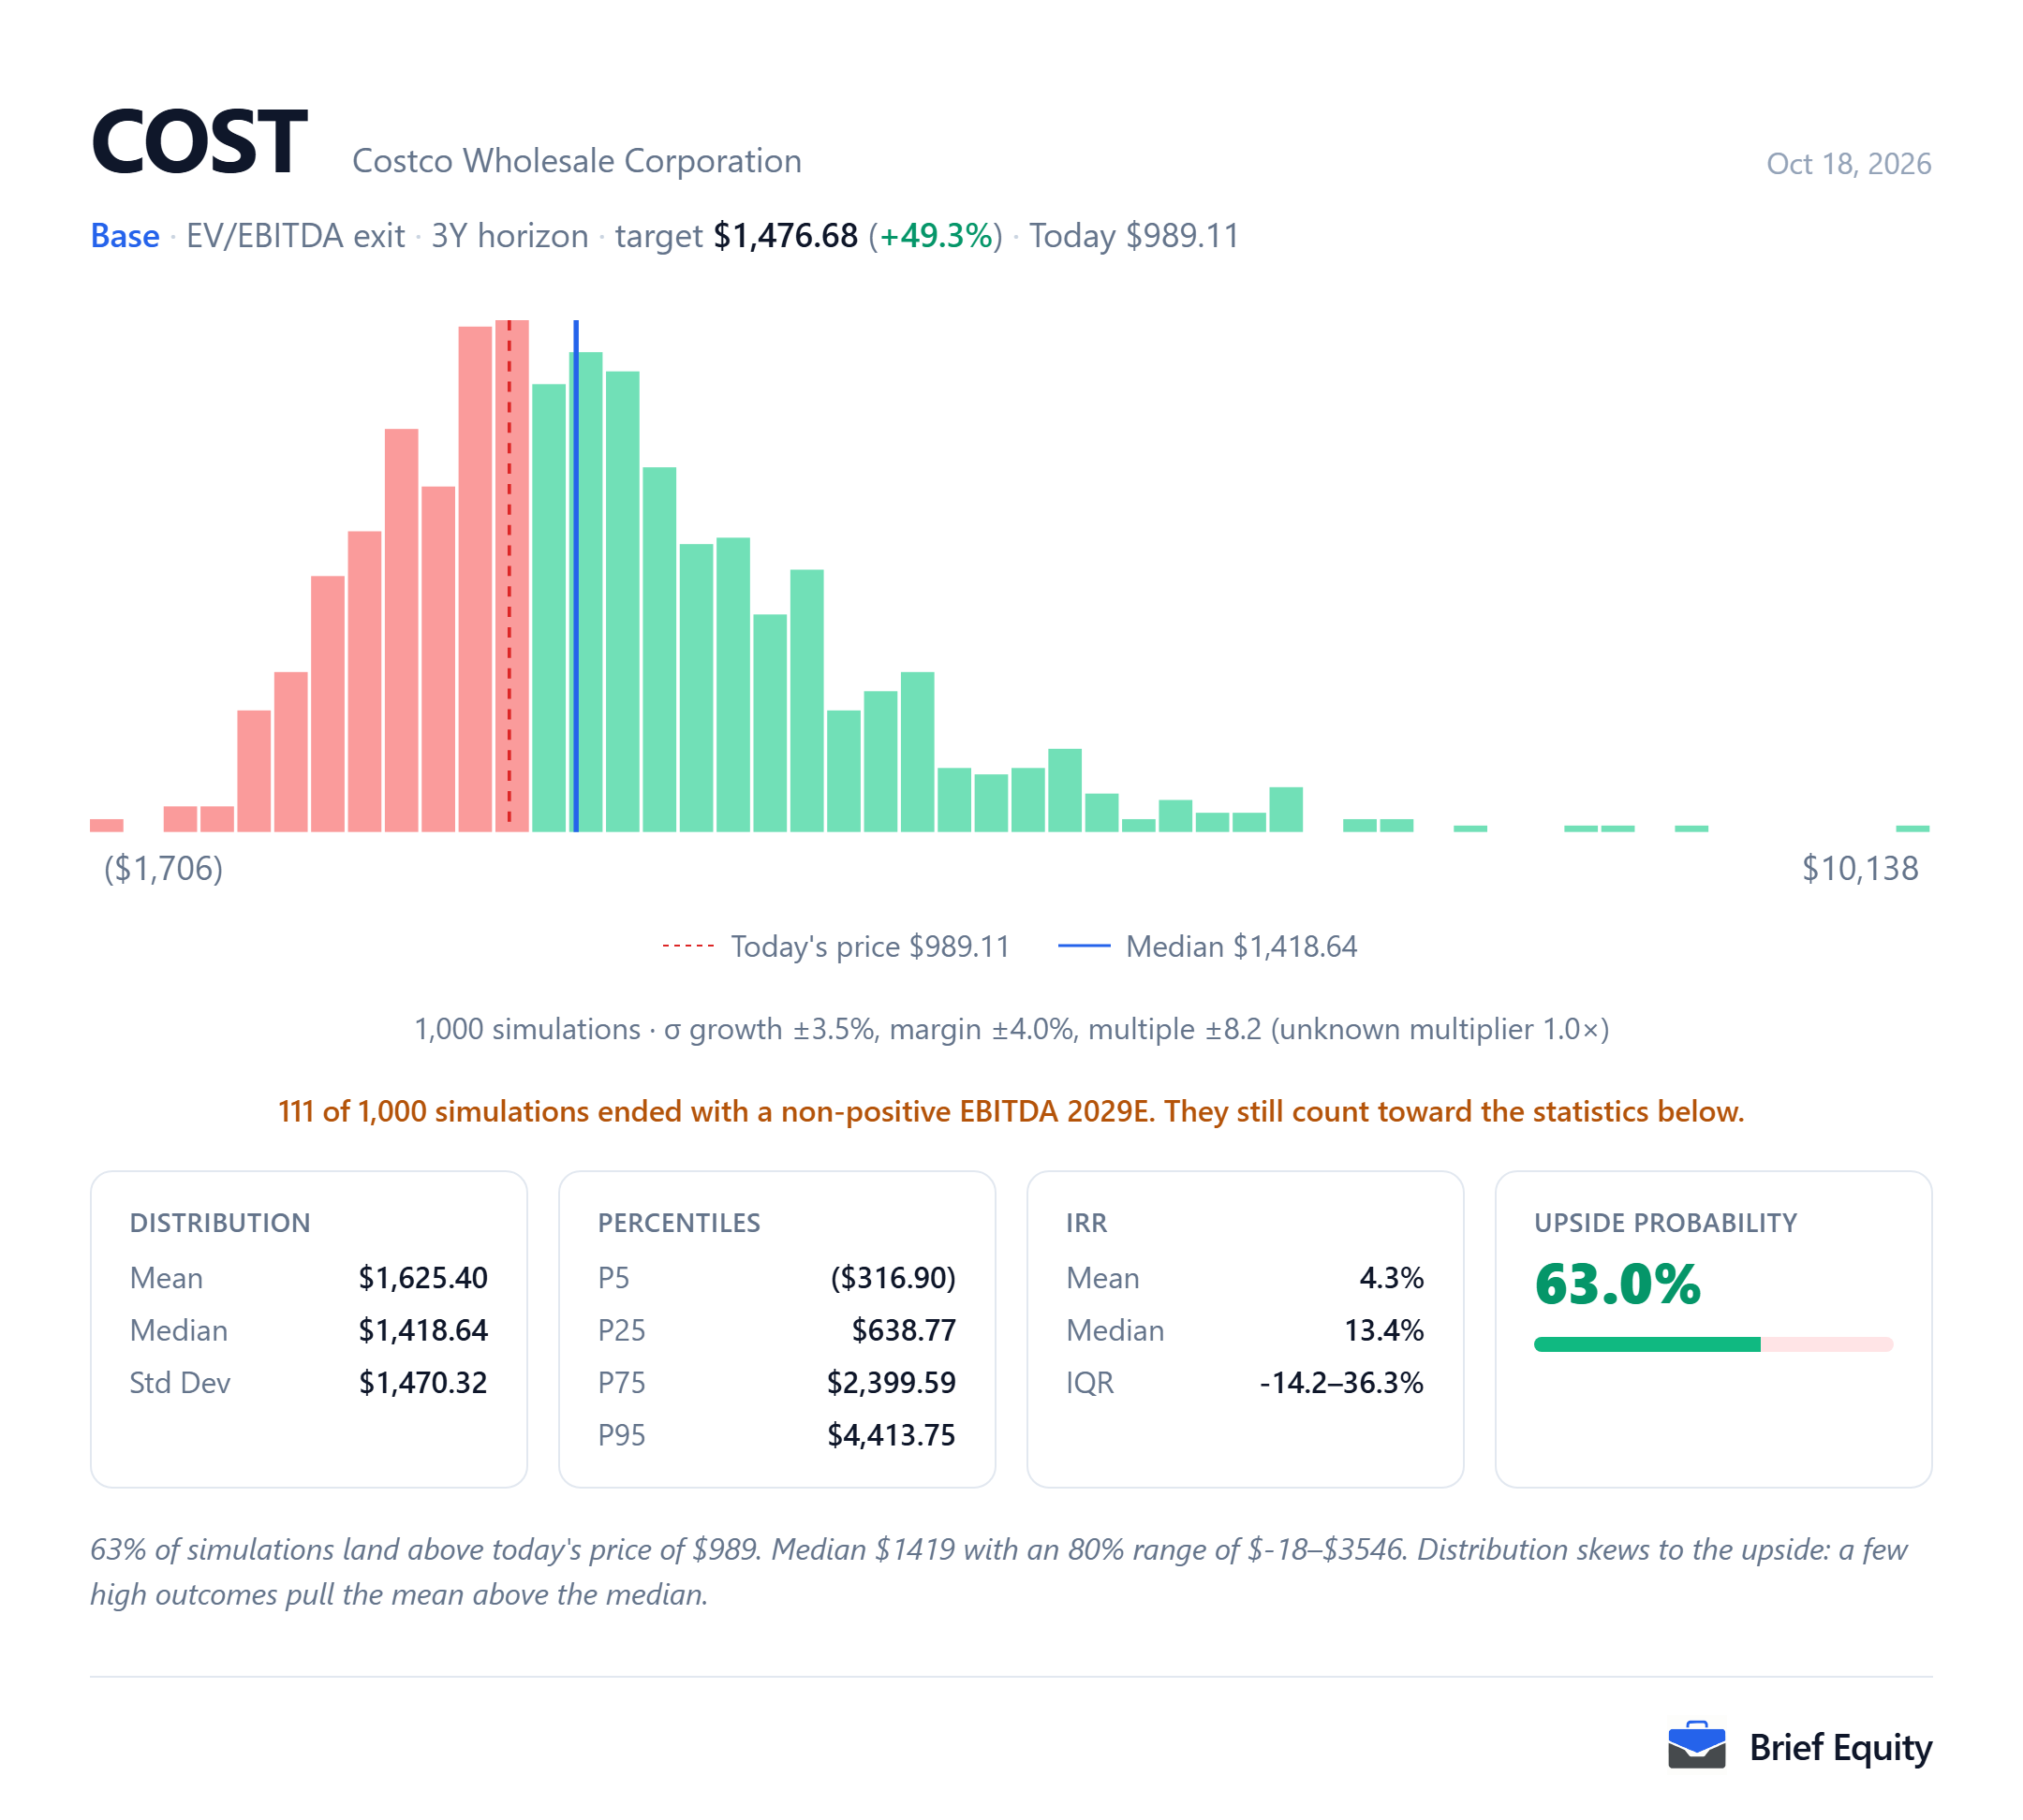Click the distribution Mean value $1,625.40
The height and width of the screenshot is (1820, 2023).
[423, 1277]
